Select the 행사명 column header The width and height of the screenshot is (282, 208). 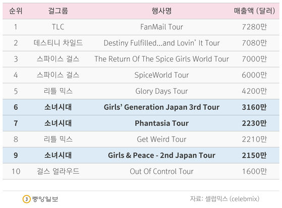[161, 11]
